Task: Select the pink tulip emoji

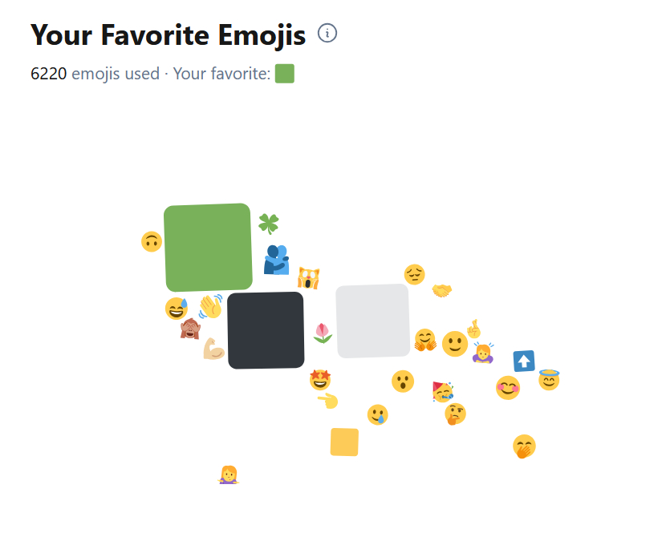Action: [x=323, y=333]
